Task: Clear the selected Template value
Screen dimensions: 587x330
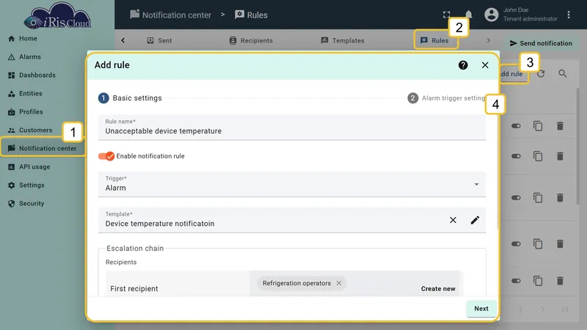Action: (x=453, y=220)
